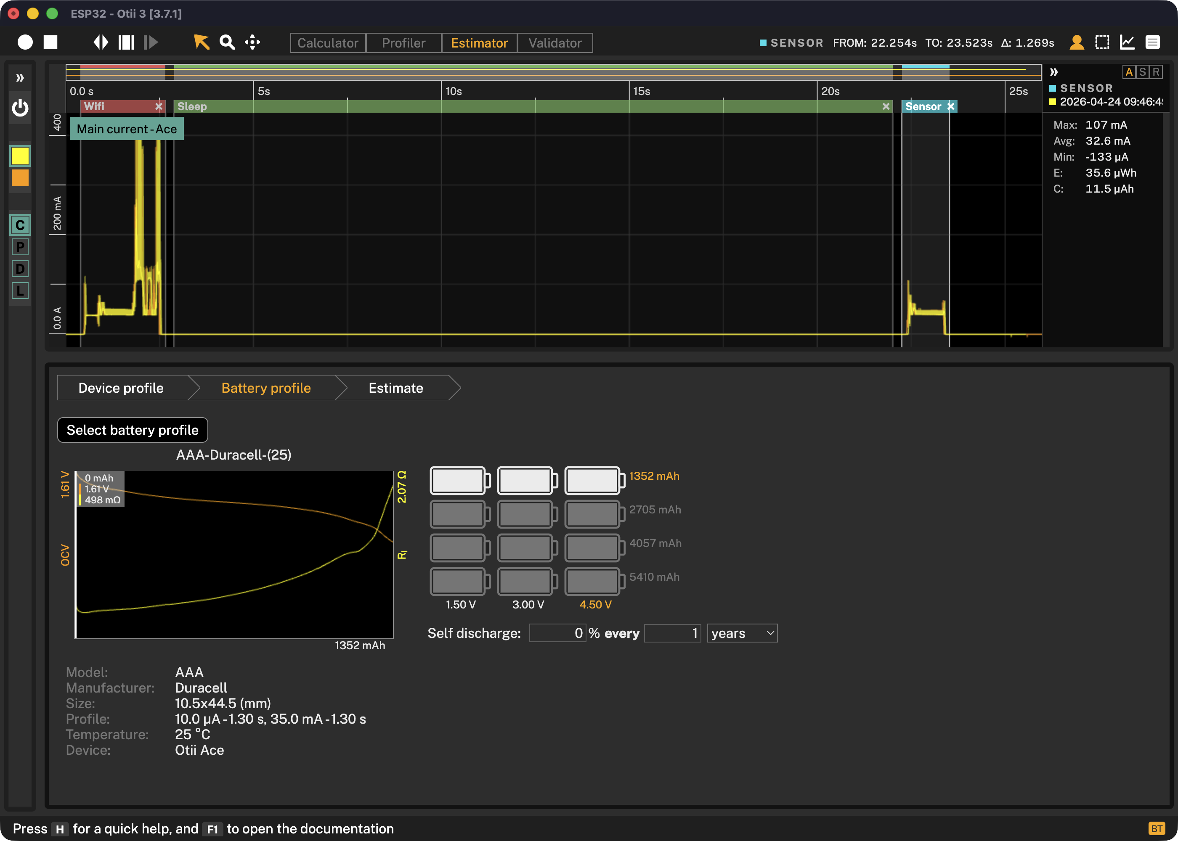Click the Main current - Ace graph label
Viewport: 1178px width, 841px height.
pos(127,129)
